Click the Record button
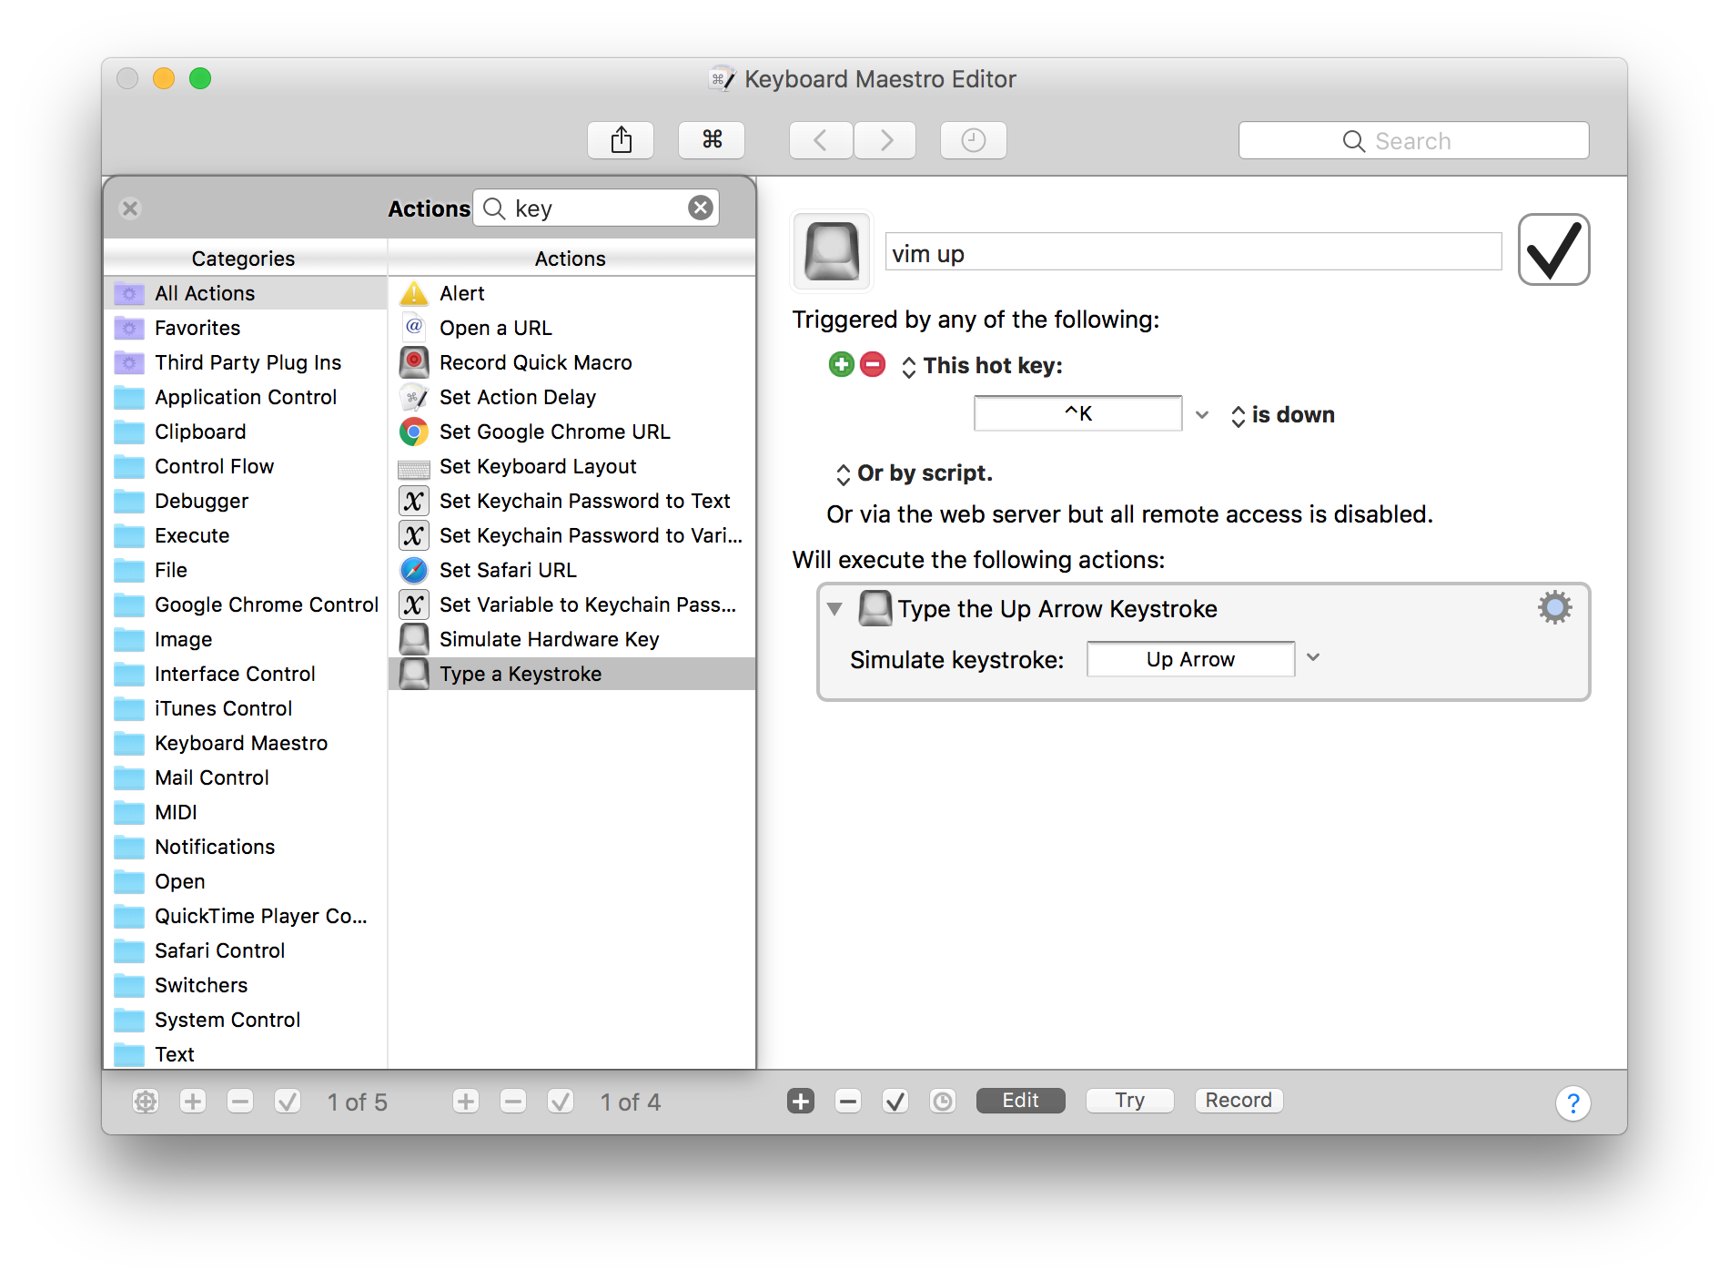The width and height of the screenshot is (1729, 1280). click(x=1239, y=1101)
